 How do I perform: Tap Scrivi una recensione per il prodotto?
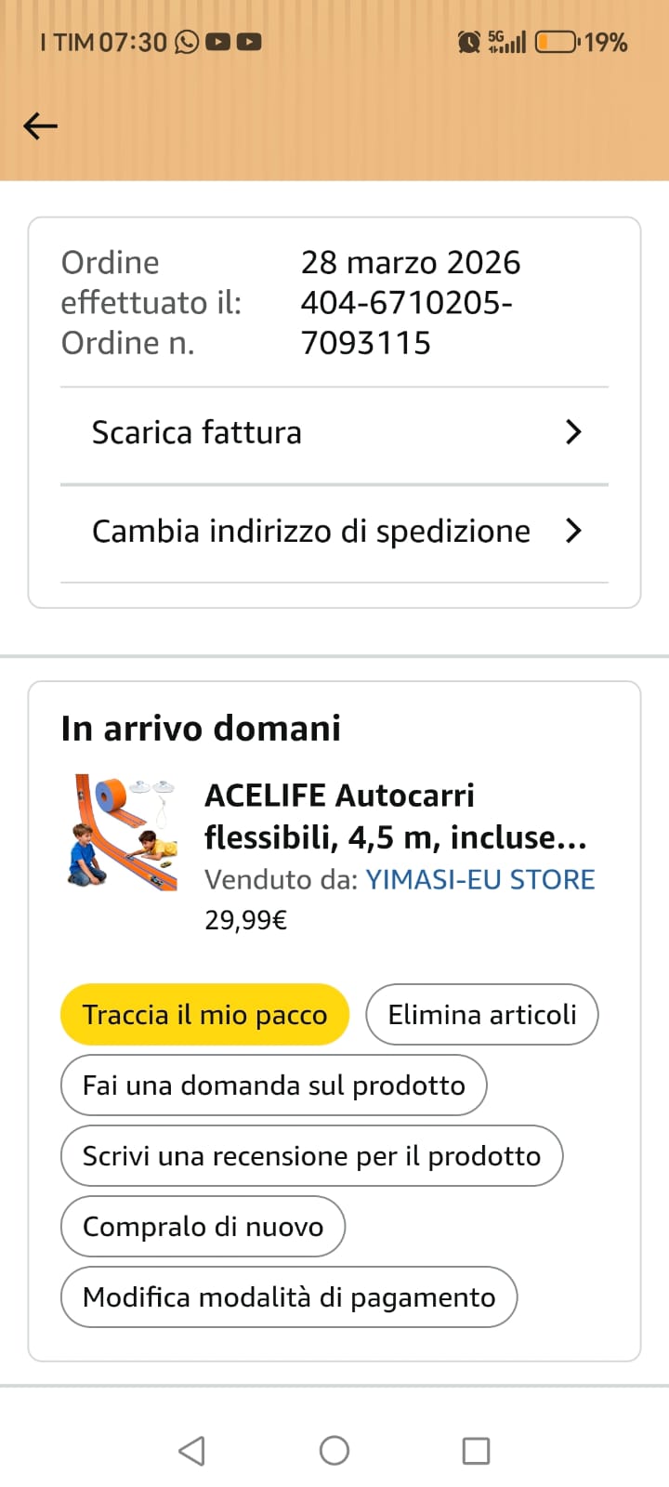point(311,1156)
